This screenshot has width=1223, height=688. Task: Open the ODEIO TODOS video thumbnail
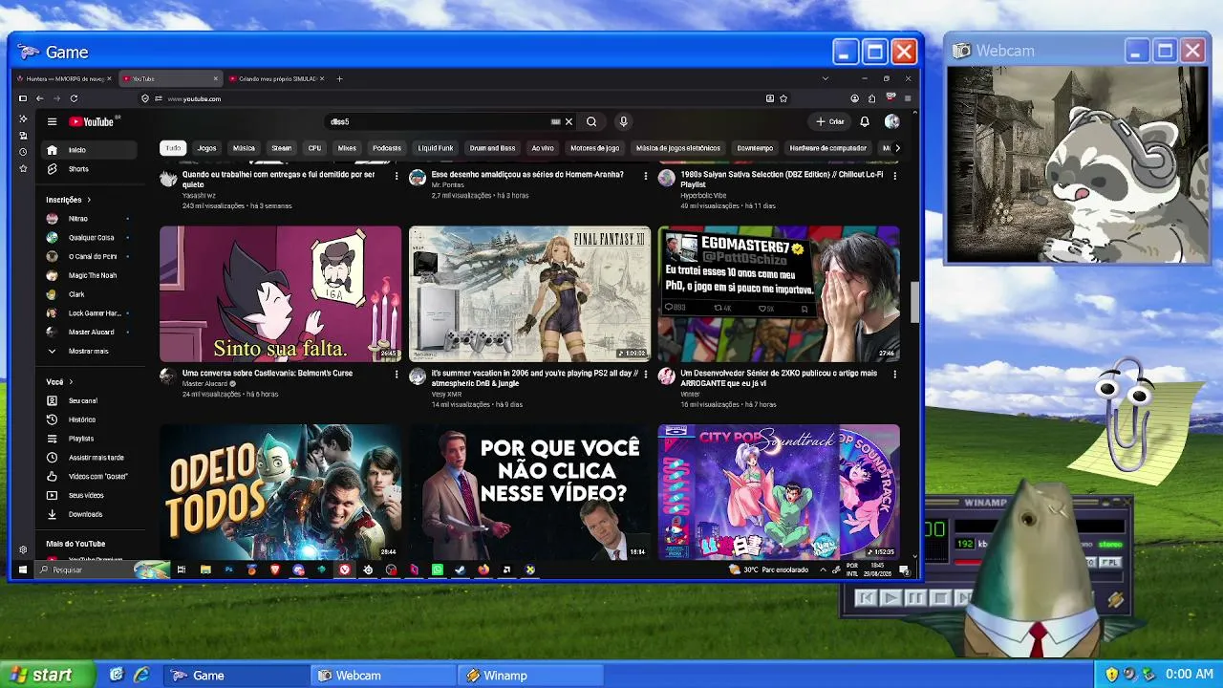(281, 492)
